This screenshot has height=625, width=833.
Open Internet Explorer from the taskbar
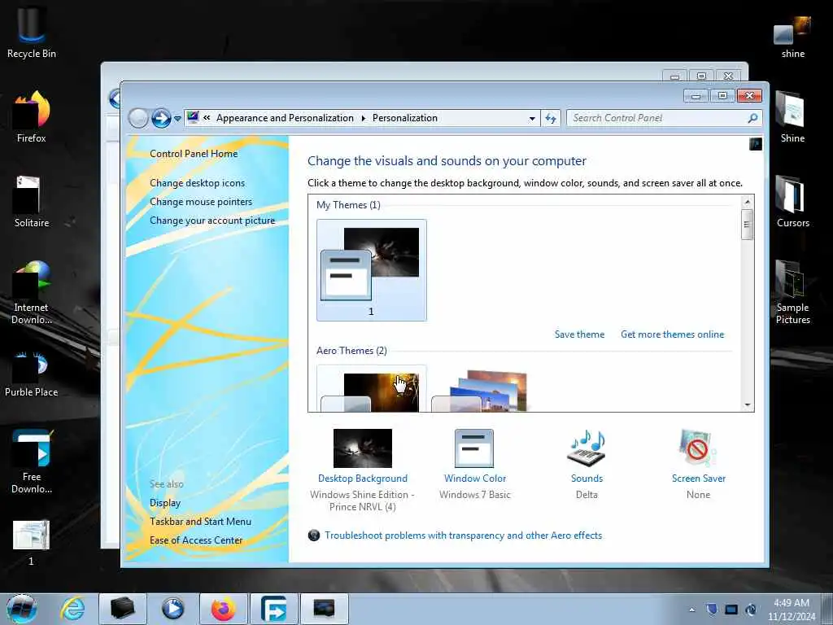tap(72, 609)
